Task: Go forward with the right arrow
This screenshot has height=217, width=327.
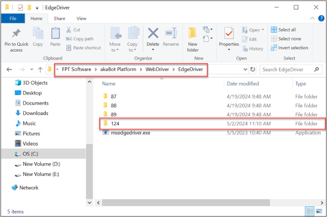Action: click(x=22, y=69)
